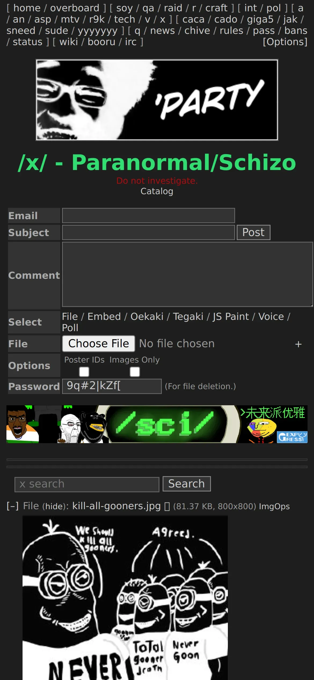The image size is (314, 680).
Task: Open the PARTY banner image
Action: (157, 100)
